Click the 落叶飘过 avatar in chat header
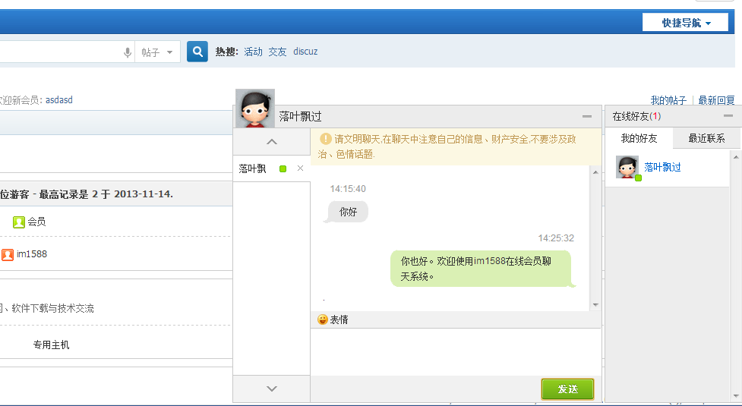This screenshot has height=406, width=742. click(x=255, y=109)
